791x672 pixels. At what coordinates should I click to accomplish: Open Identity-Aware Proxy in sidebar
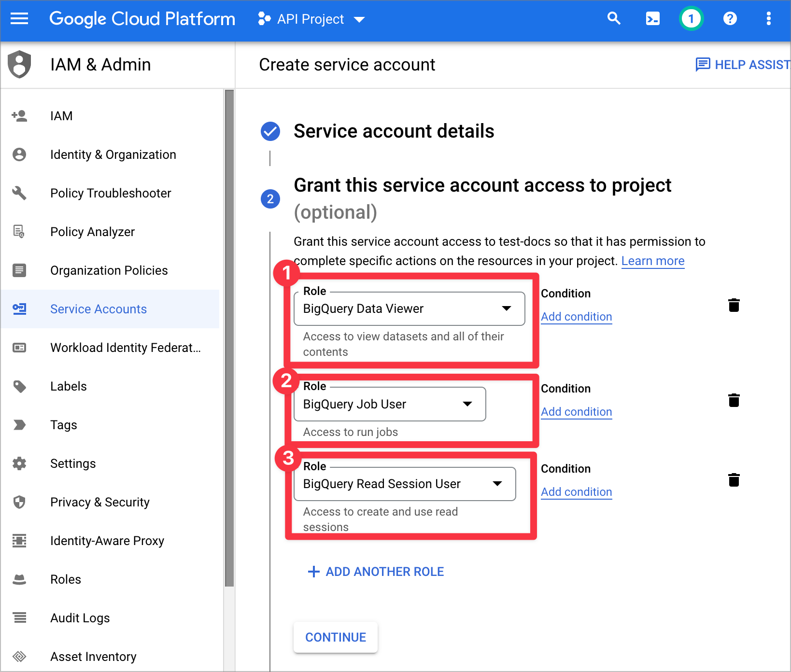(110, 541)
